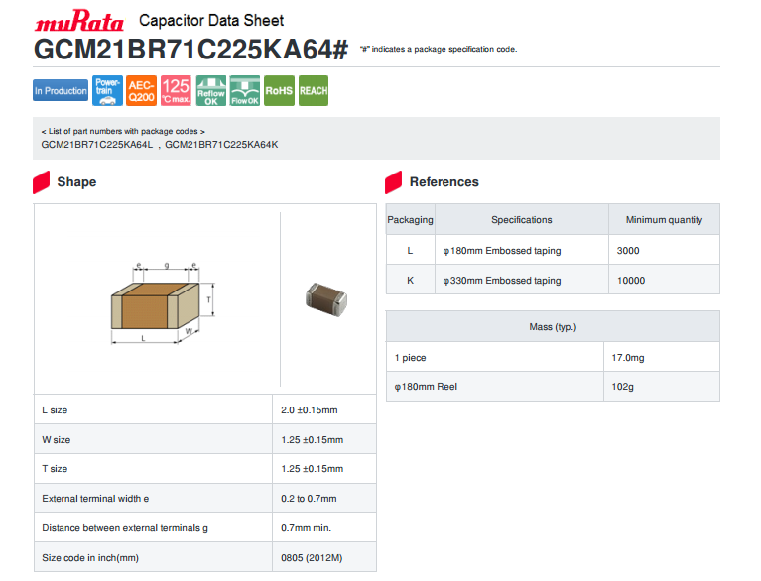
Task: Open the capacitor product photo
Action: click(326, 299)
